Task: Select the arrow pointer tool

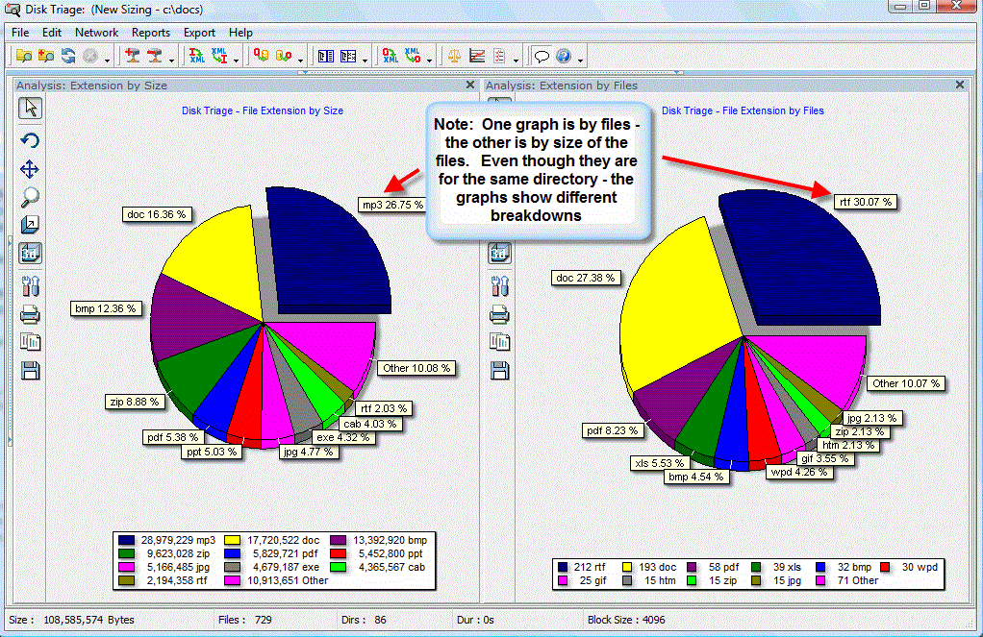Action: (x=30, y=109)
